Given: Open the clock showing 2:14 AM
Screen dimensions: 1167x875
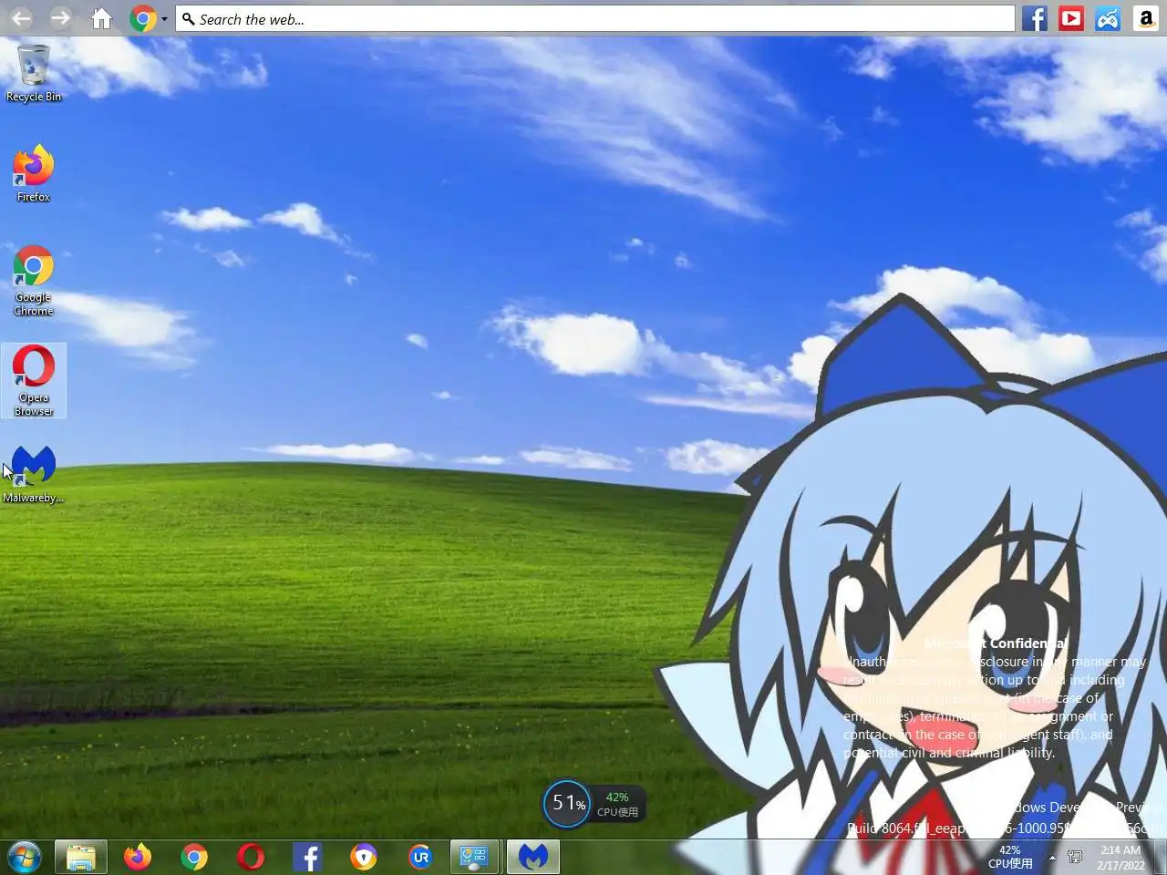Looking at the screenshot, I should tap(1121, 857).
